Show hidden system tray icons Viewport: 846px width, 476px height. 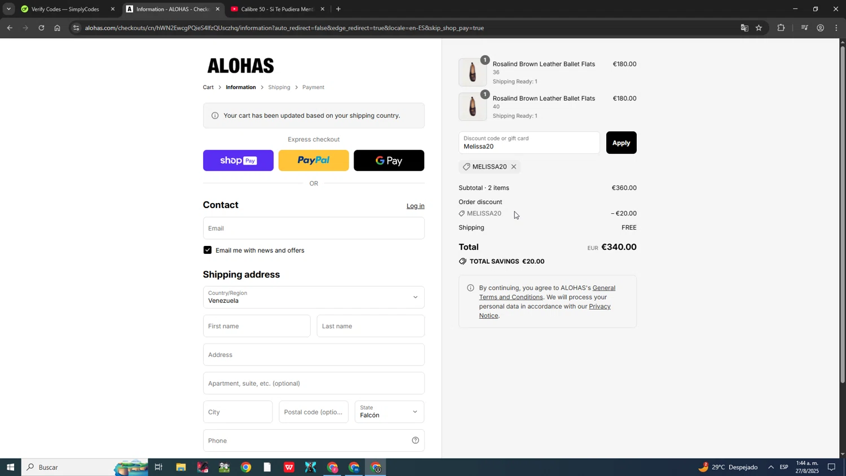(x=771, y=468)
